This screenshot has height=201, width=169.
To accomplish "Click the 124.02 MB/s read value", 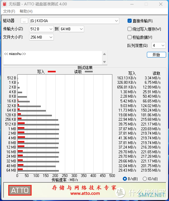I will 151,106.
